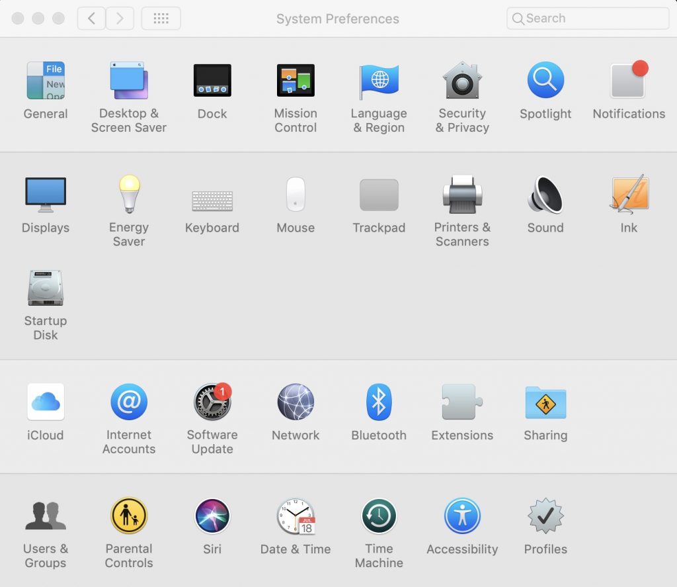Open Siri preferences
The height and width of the screenshot is (587, 677).
tap(212, 516)
